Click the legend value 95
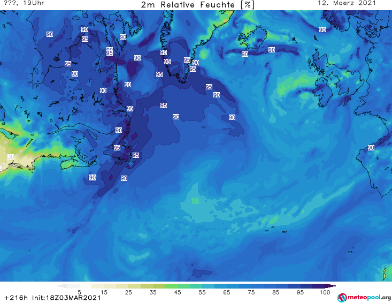Viewport: 392px width, 303px height. [x=300, y=292]
